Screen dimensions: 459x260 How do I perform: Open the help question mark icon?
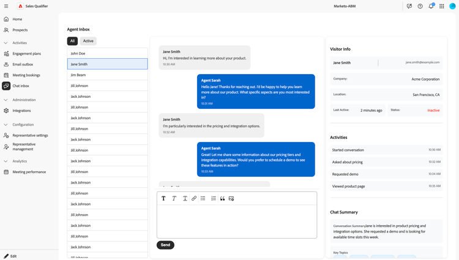420,6
